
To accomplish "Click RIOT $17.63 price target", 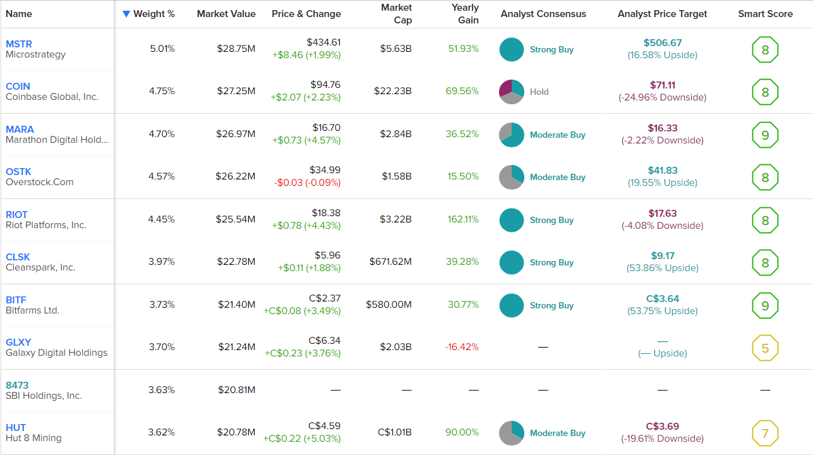I will [663, 214].
